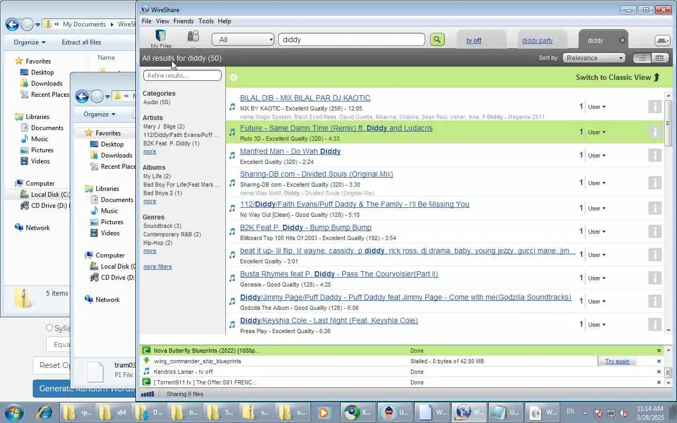Viewport: 677px width, 423px height.
Task: Open User dropdown for Keyshia Cole Last Night
Action: (597, 325)
